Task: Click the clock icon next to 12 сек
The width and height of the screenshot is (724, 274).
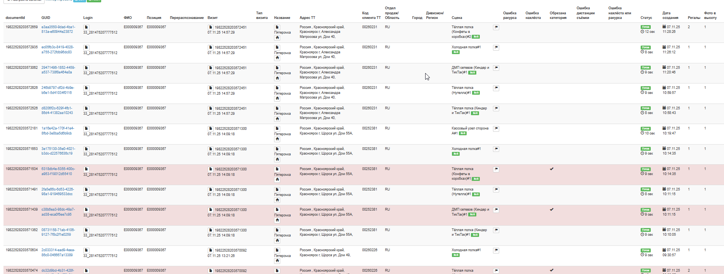Action: coord(642,32)
